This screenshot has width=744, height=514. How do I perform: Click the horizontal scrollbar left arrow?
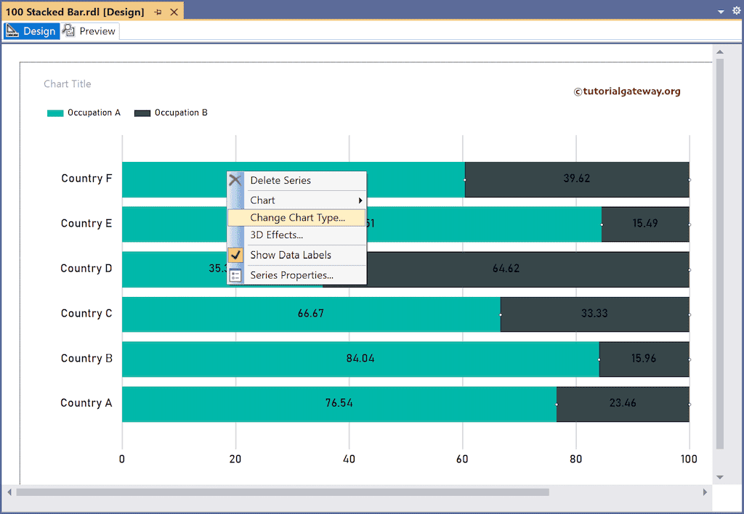coord(8,492)
